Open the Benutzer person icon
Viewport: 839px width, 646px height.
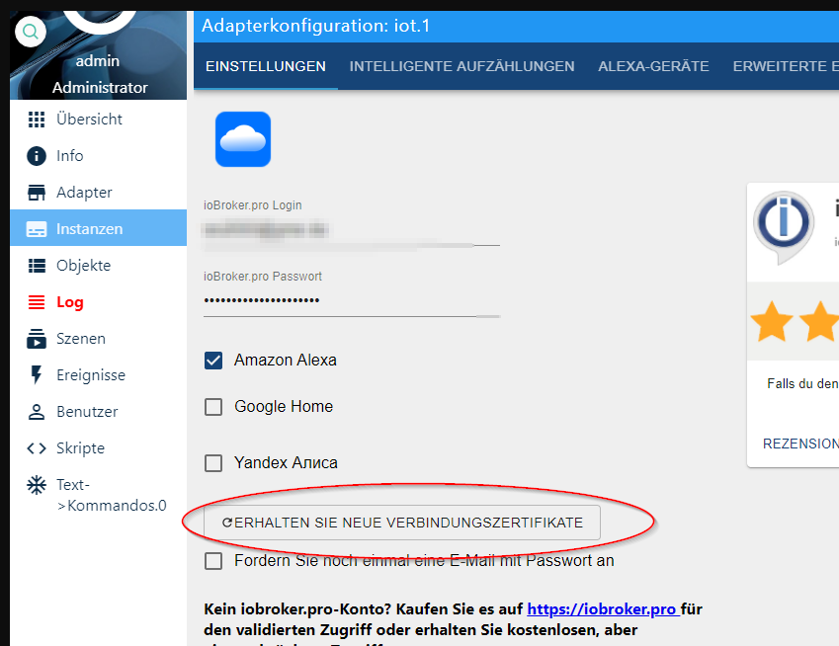click(37, 412)
